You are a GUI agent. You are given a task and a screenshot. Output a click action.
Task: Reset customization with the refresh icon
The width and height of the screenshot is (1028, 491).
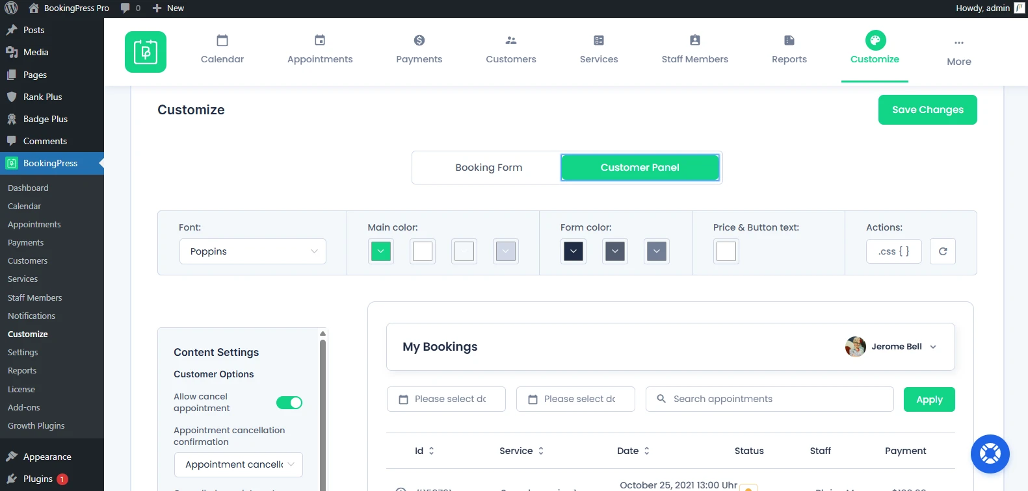[943, 251]
